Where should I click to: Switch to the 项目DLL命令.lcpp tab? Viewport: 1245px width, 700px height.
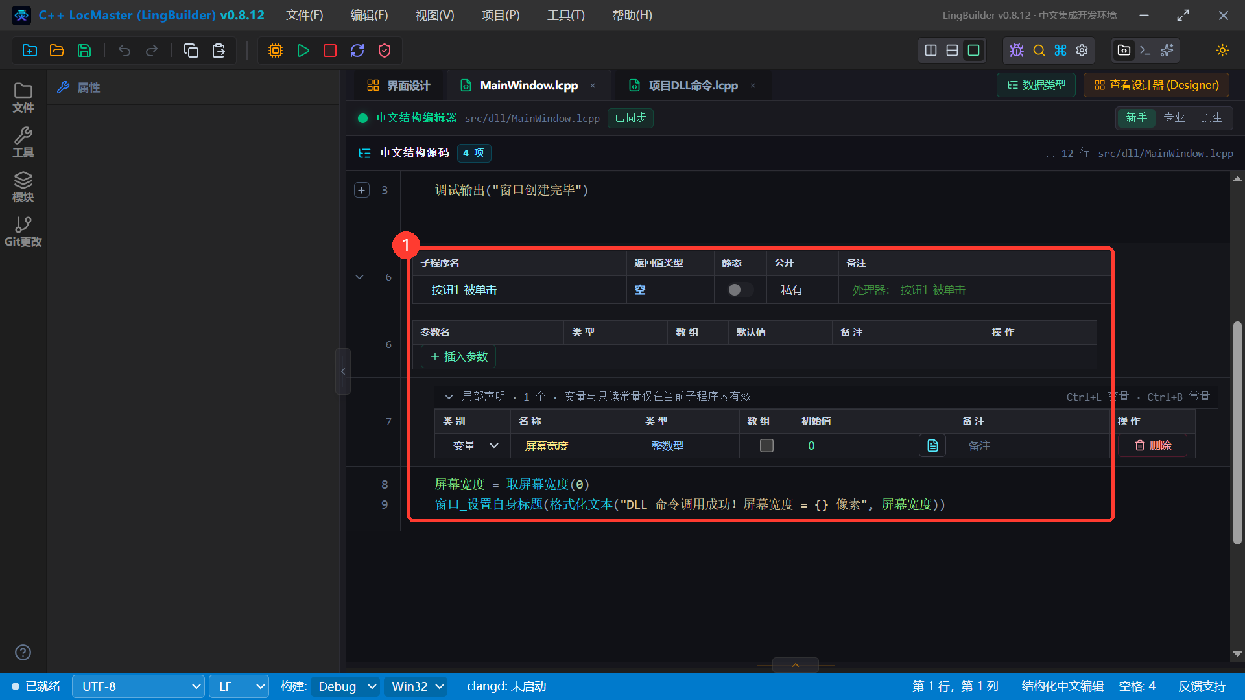click(693, 86)
